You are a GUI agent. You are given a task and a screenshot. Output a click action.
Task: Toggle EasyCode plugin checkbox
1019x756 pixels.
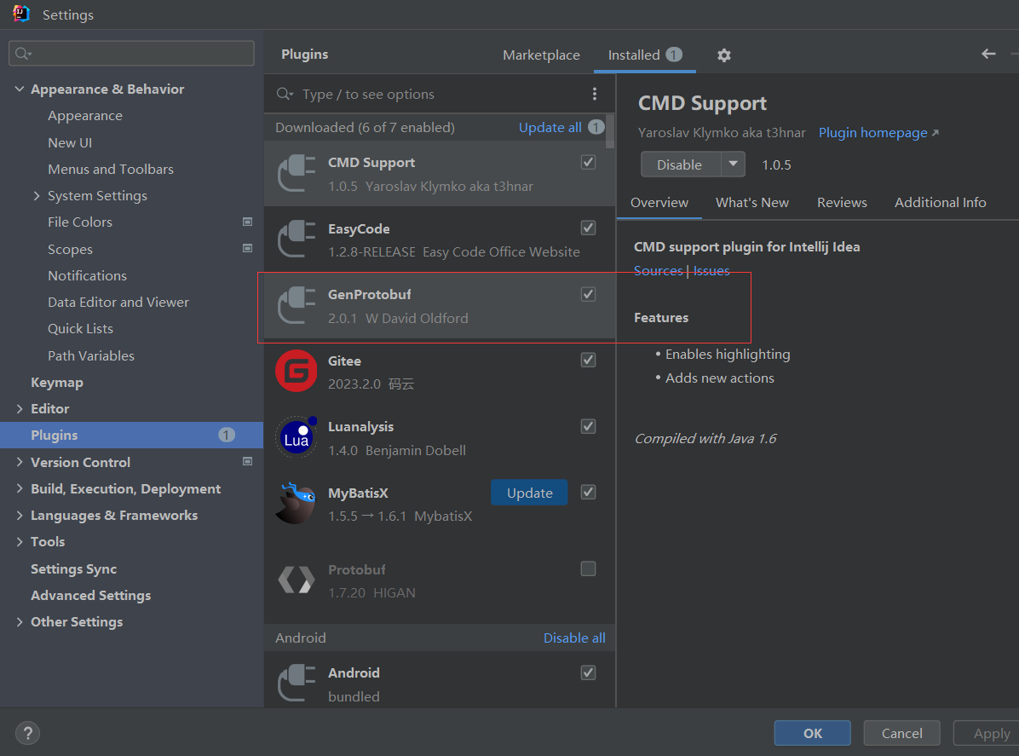point(588,228)
